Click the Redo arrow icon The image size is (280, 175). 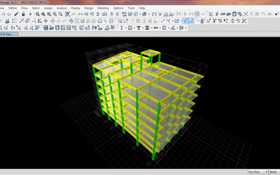pyautogui.click(x=9, y=14)
